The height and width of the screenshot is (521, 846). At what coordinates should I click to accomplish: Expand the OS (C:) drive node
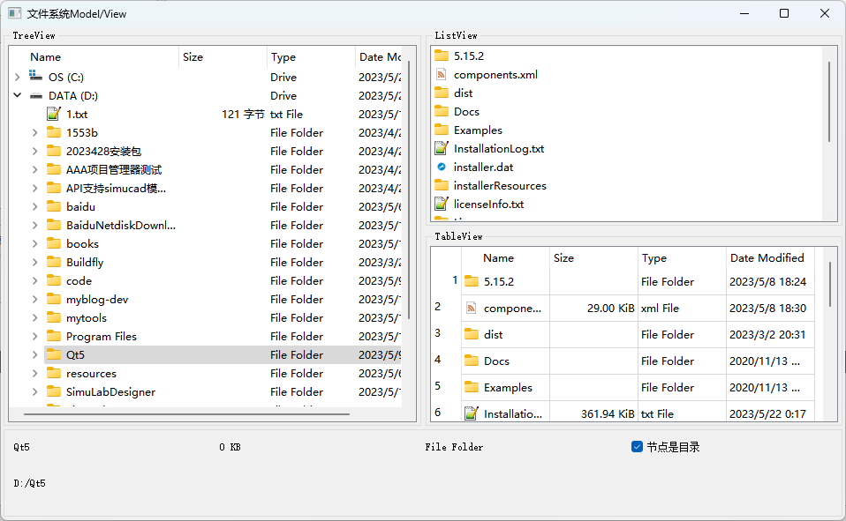[x=17, y=78]
